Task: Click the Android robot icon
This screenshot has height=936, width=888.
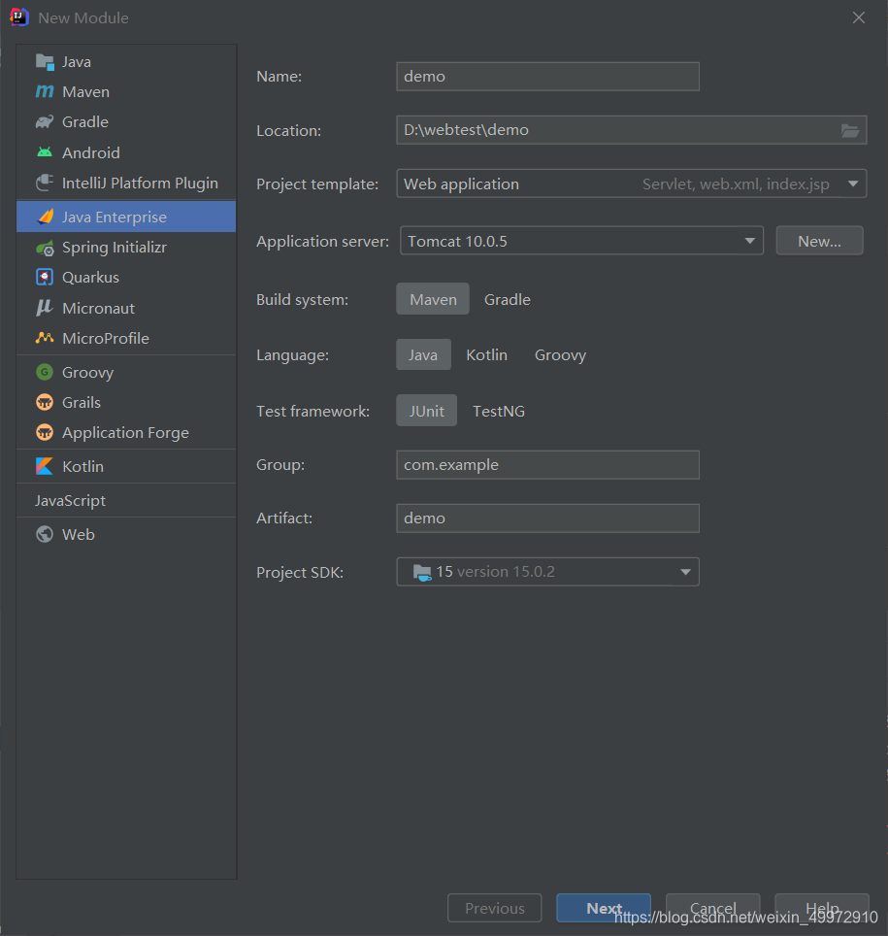Action: [45, 152]
